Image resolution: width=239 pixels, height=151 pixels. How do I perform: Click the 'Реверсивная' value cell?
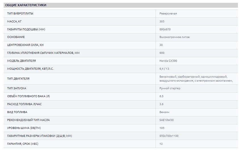click(168, 14)
